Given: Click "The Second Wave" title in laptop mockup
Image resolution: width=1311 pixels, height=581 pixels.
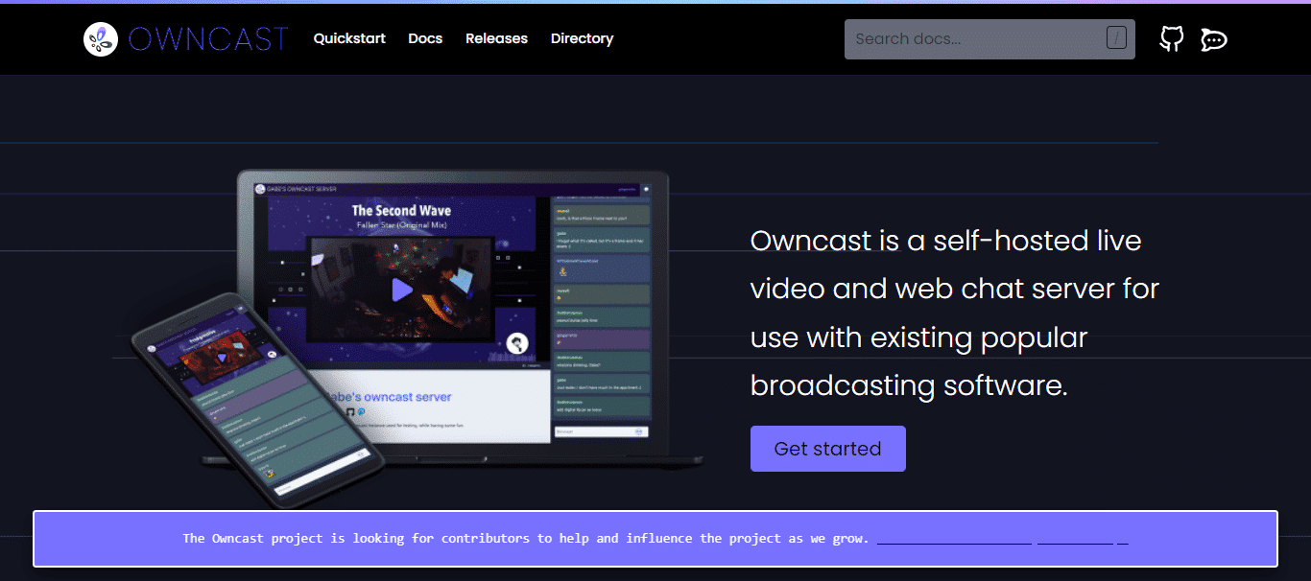Looking at the screenshot, I should tap(401, 210).
